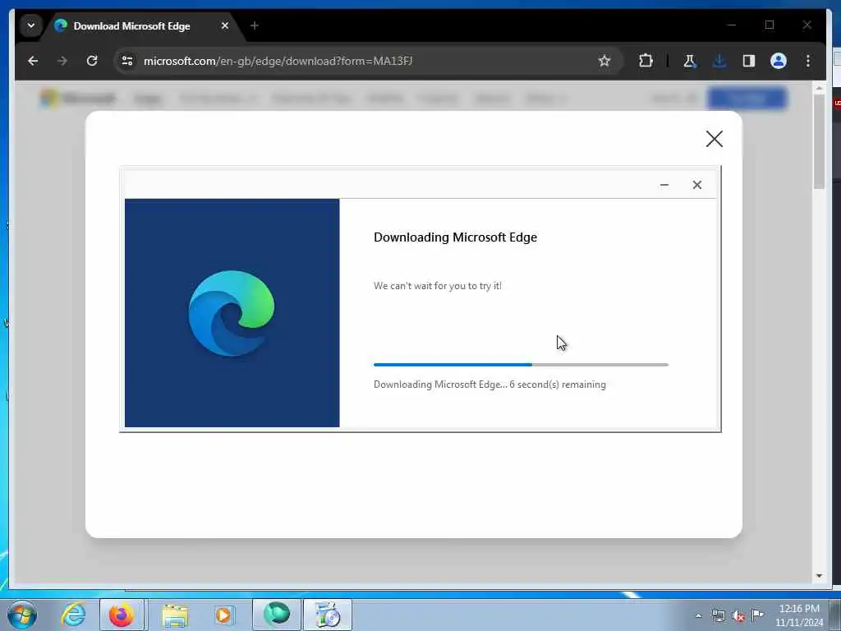Close the large white modal overlay
Viewport: 841px width, 631px height.
pos(714,139)
